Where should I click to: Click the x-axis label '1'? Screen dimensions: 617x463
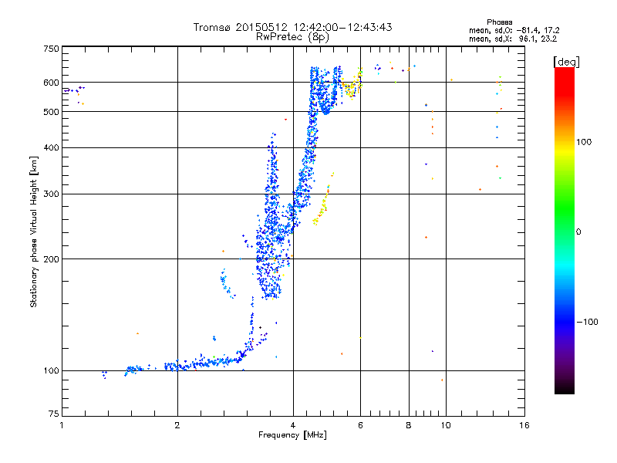click(x=62, y=425)
